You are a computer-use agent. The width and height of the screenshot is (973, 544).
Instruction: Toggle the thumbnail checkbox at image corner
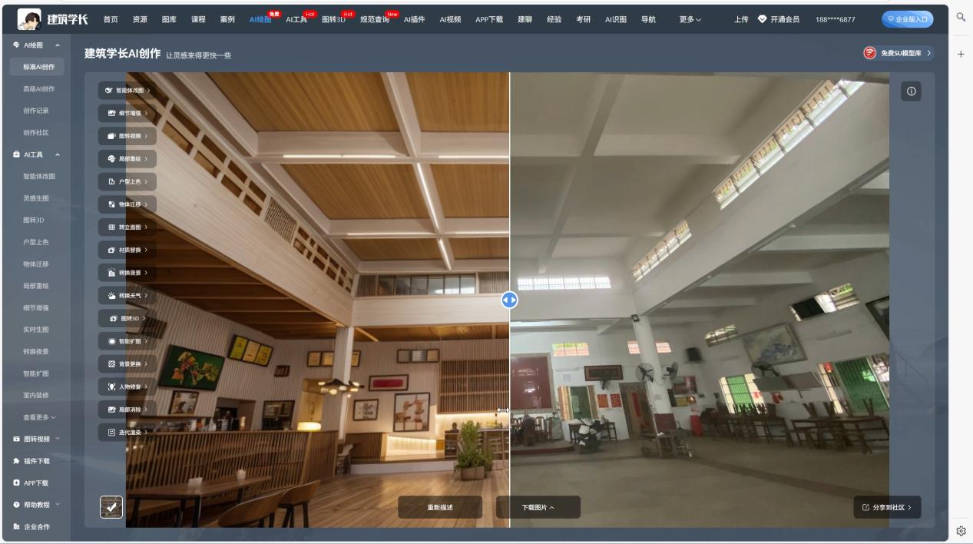click(x=111, y=506)
